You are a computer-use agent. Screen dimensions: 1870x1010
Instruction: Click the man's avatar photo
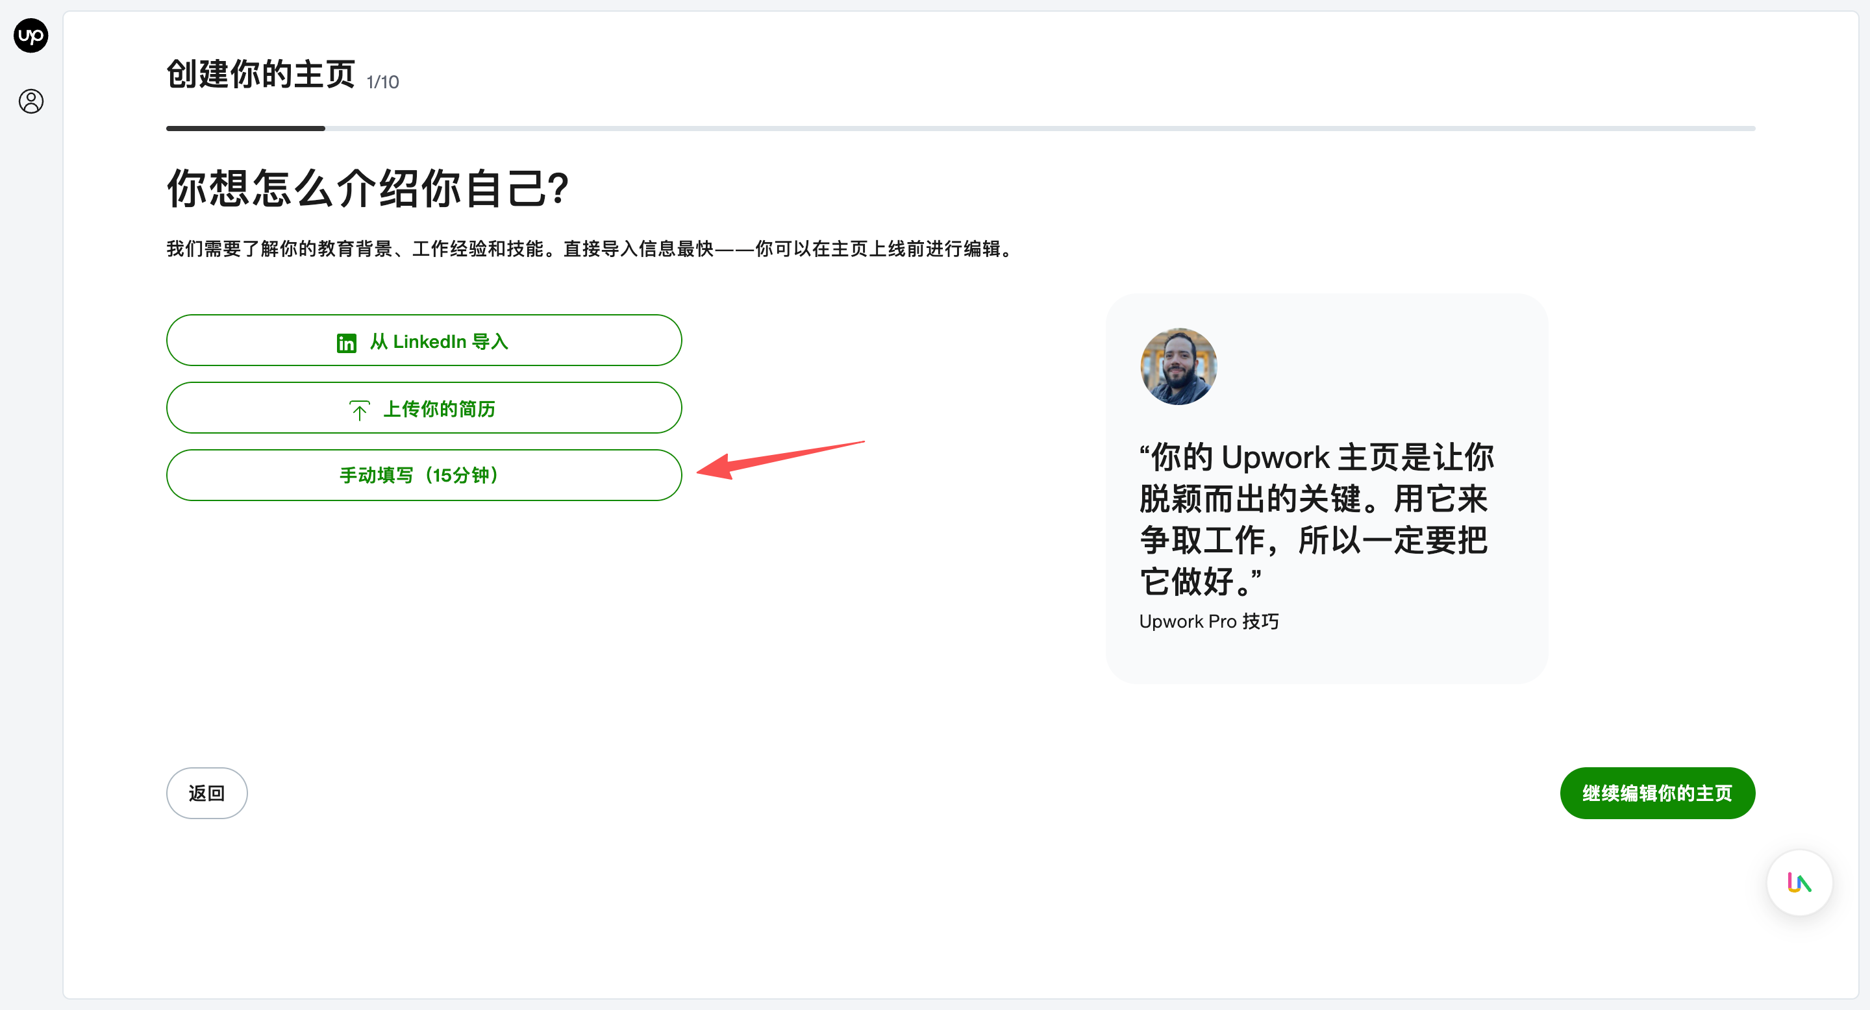(x=1178, y=366)
